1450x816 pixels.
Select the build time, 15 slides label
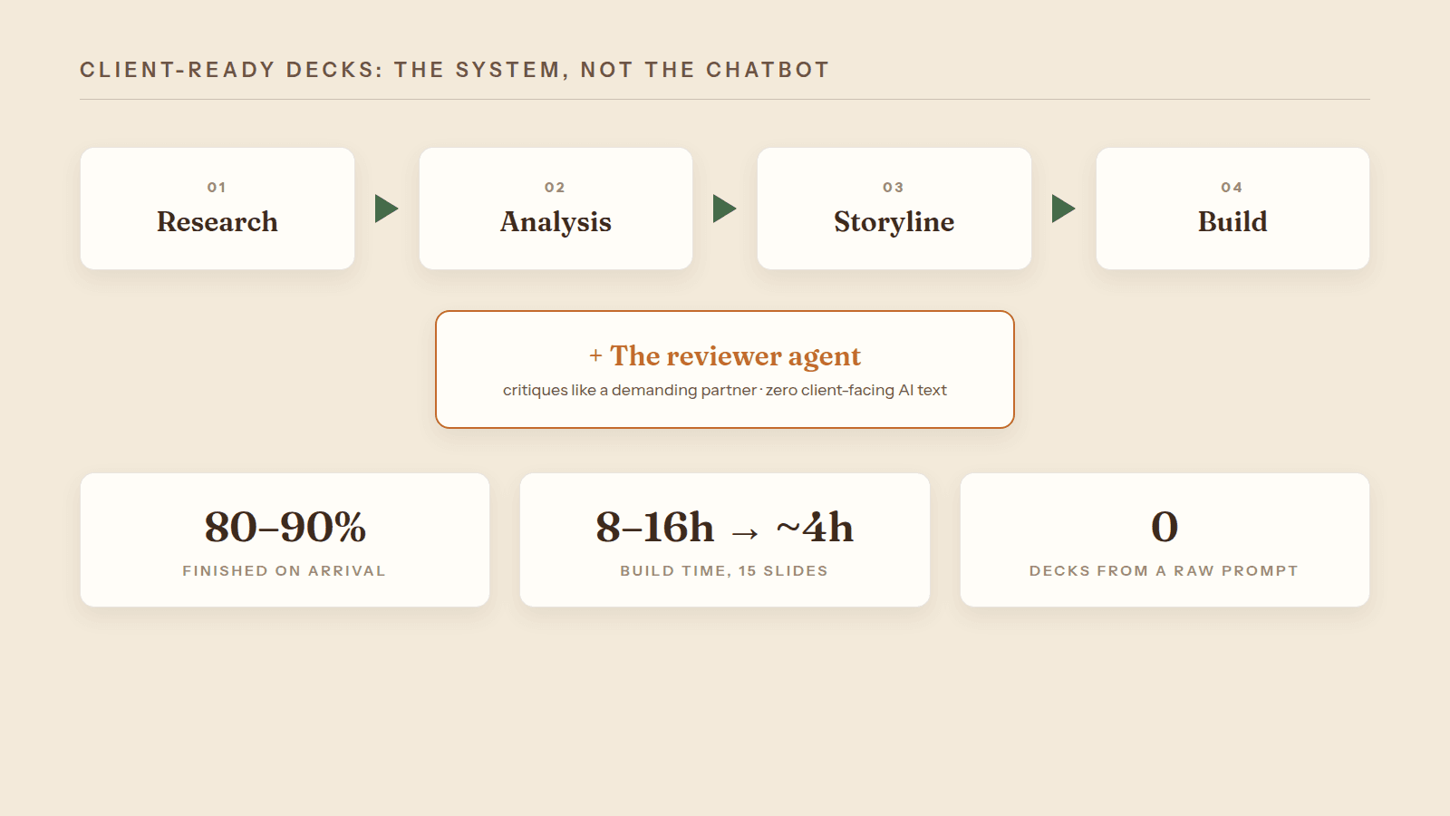click(x=724, y=570)
